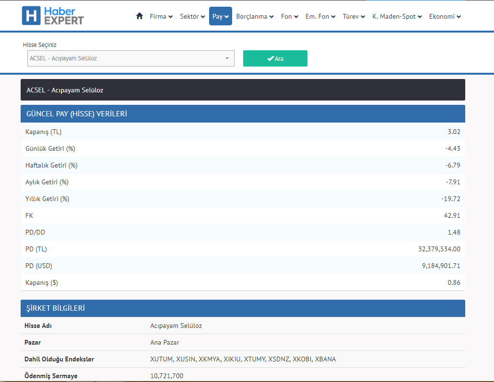494x382 pixels.
Task: Open the Firma menu
Action: click(161, 16)
